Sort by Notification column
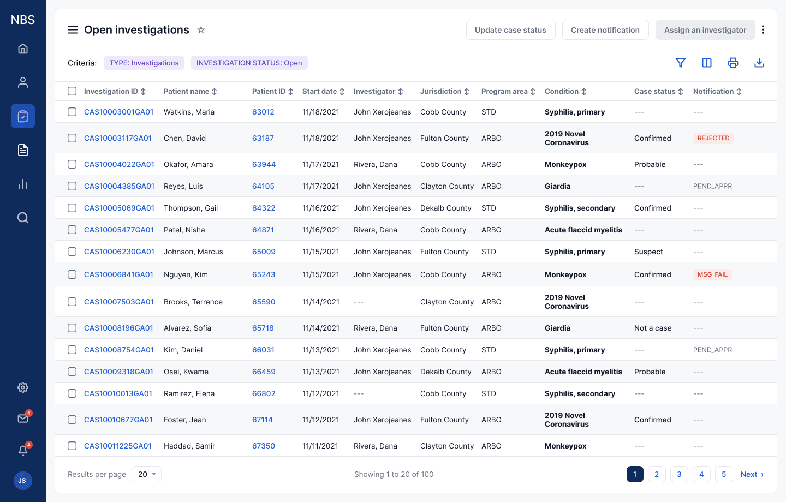This screenshot has width=786, height=502. click(x=718, y=92)
